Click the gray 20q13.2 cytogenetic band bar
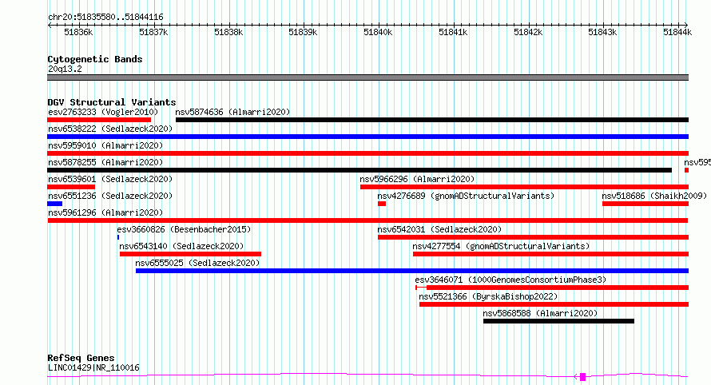 [367, 77]
